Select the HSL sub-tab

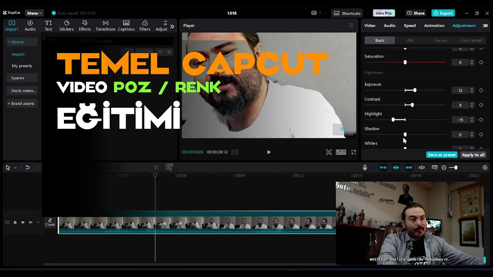pos(410,40)
